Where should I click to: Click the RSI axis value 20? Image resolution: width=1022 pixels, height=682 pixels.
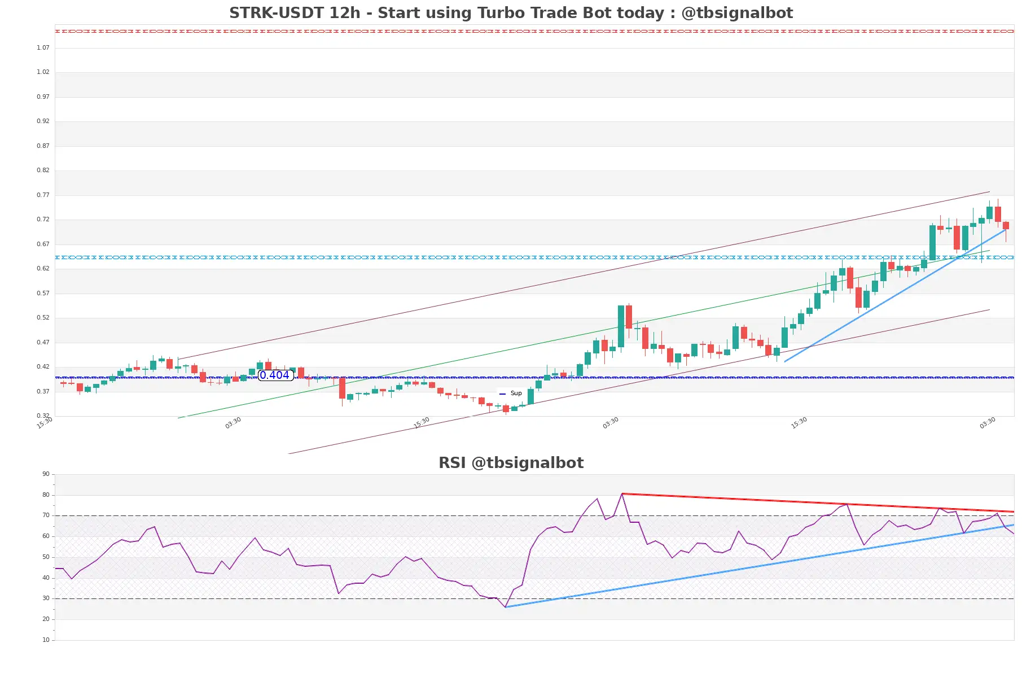click(x=46, y=619)
